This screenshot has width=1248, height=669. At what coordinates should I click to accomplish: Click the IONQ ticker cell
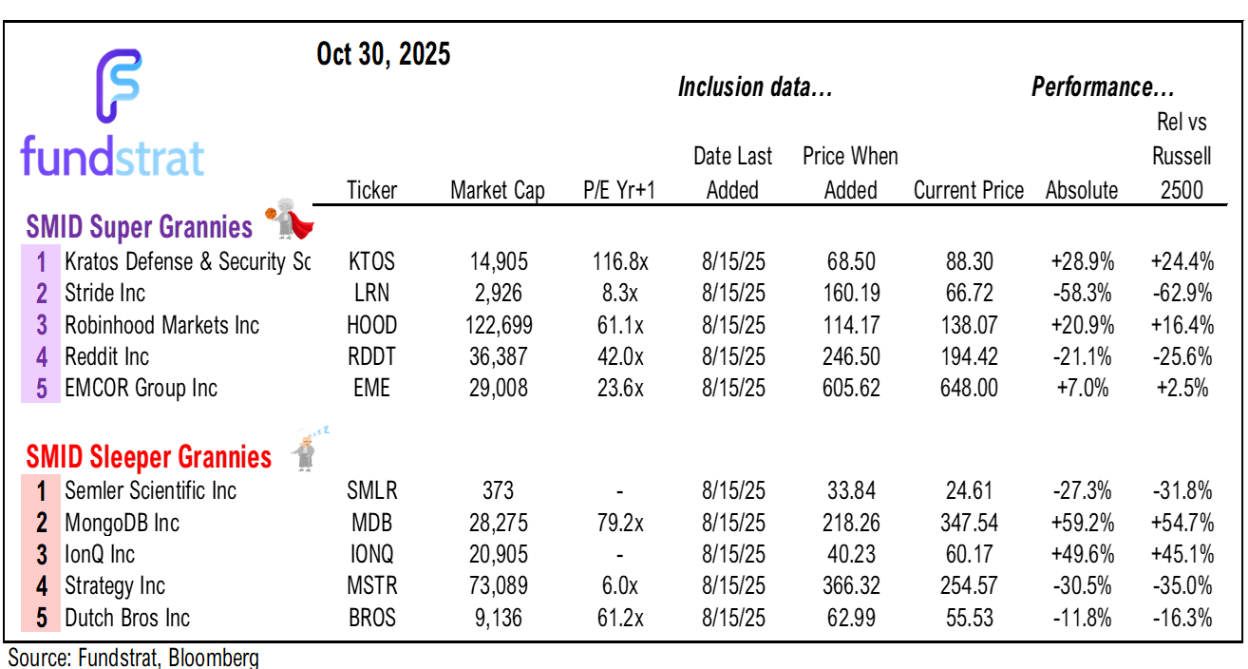point(371,555)
